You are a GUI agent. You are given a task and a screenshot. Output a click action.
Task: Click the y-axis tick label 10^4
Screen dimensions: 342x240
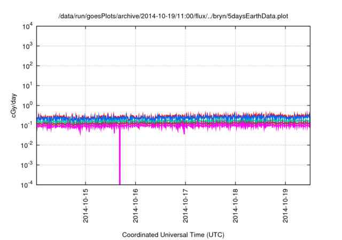tap(27, 26)
